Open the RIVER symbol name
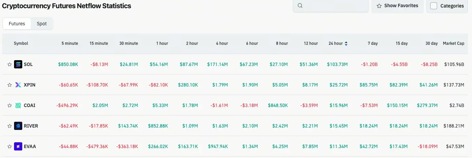 31,126
